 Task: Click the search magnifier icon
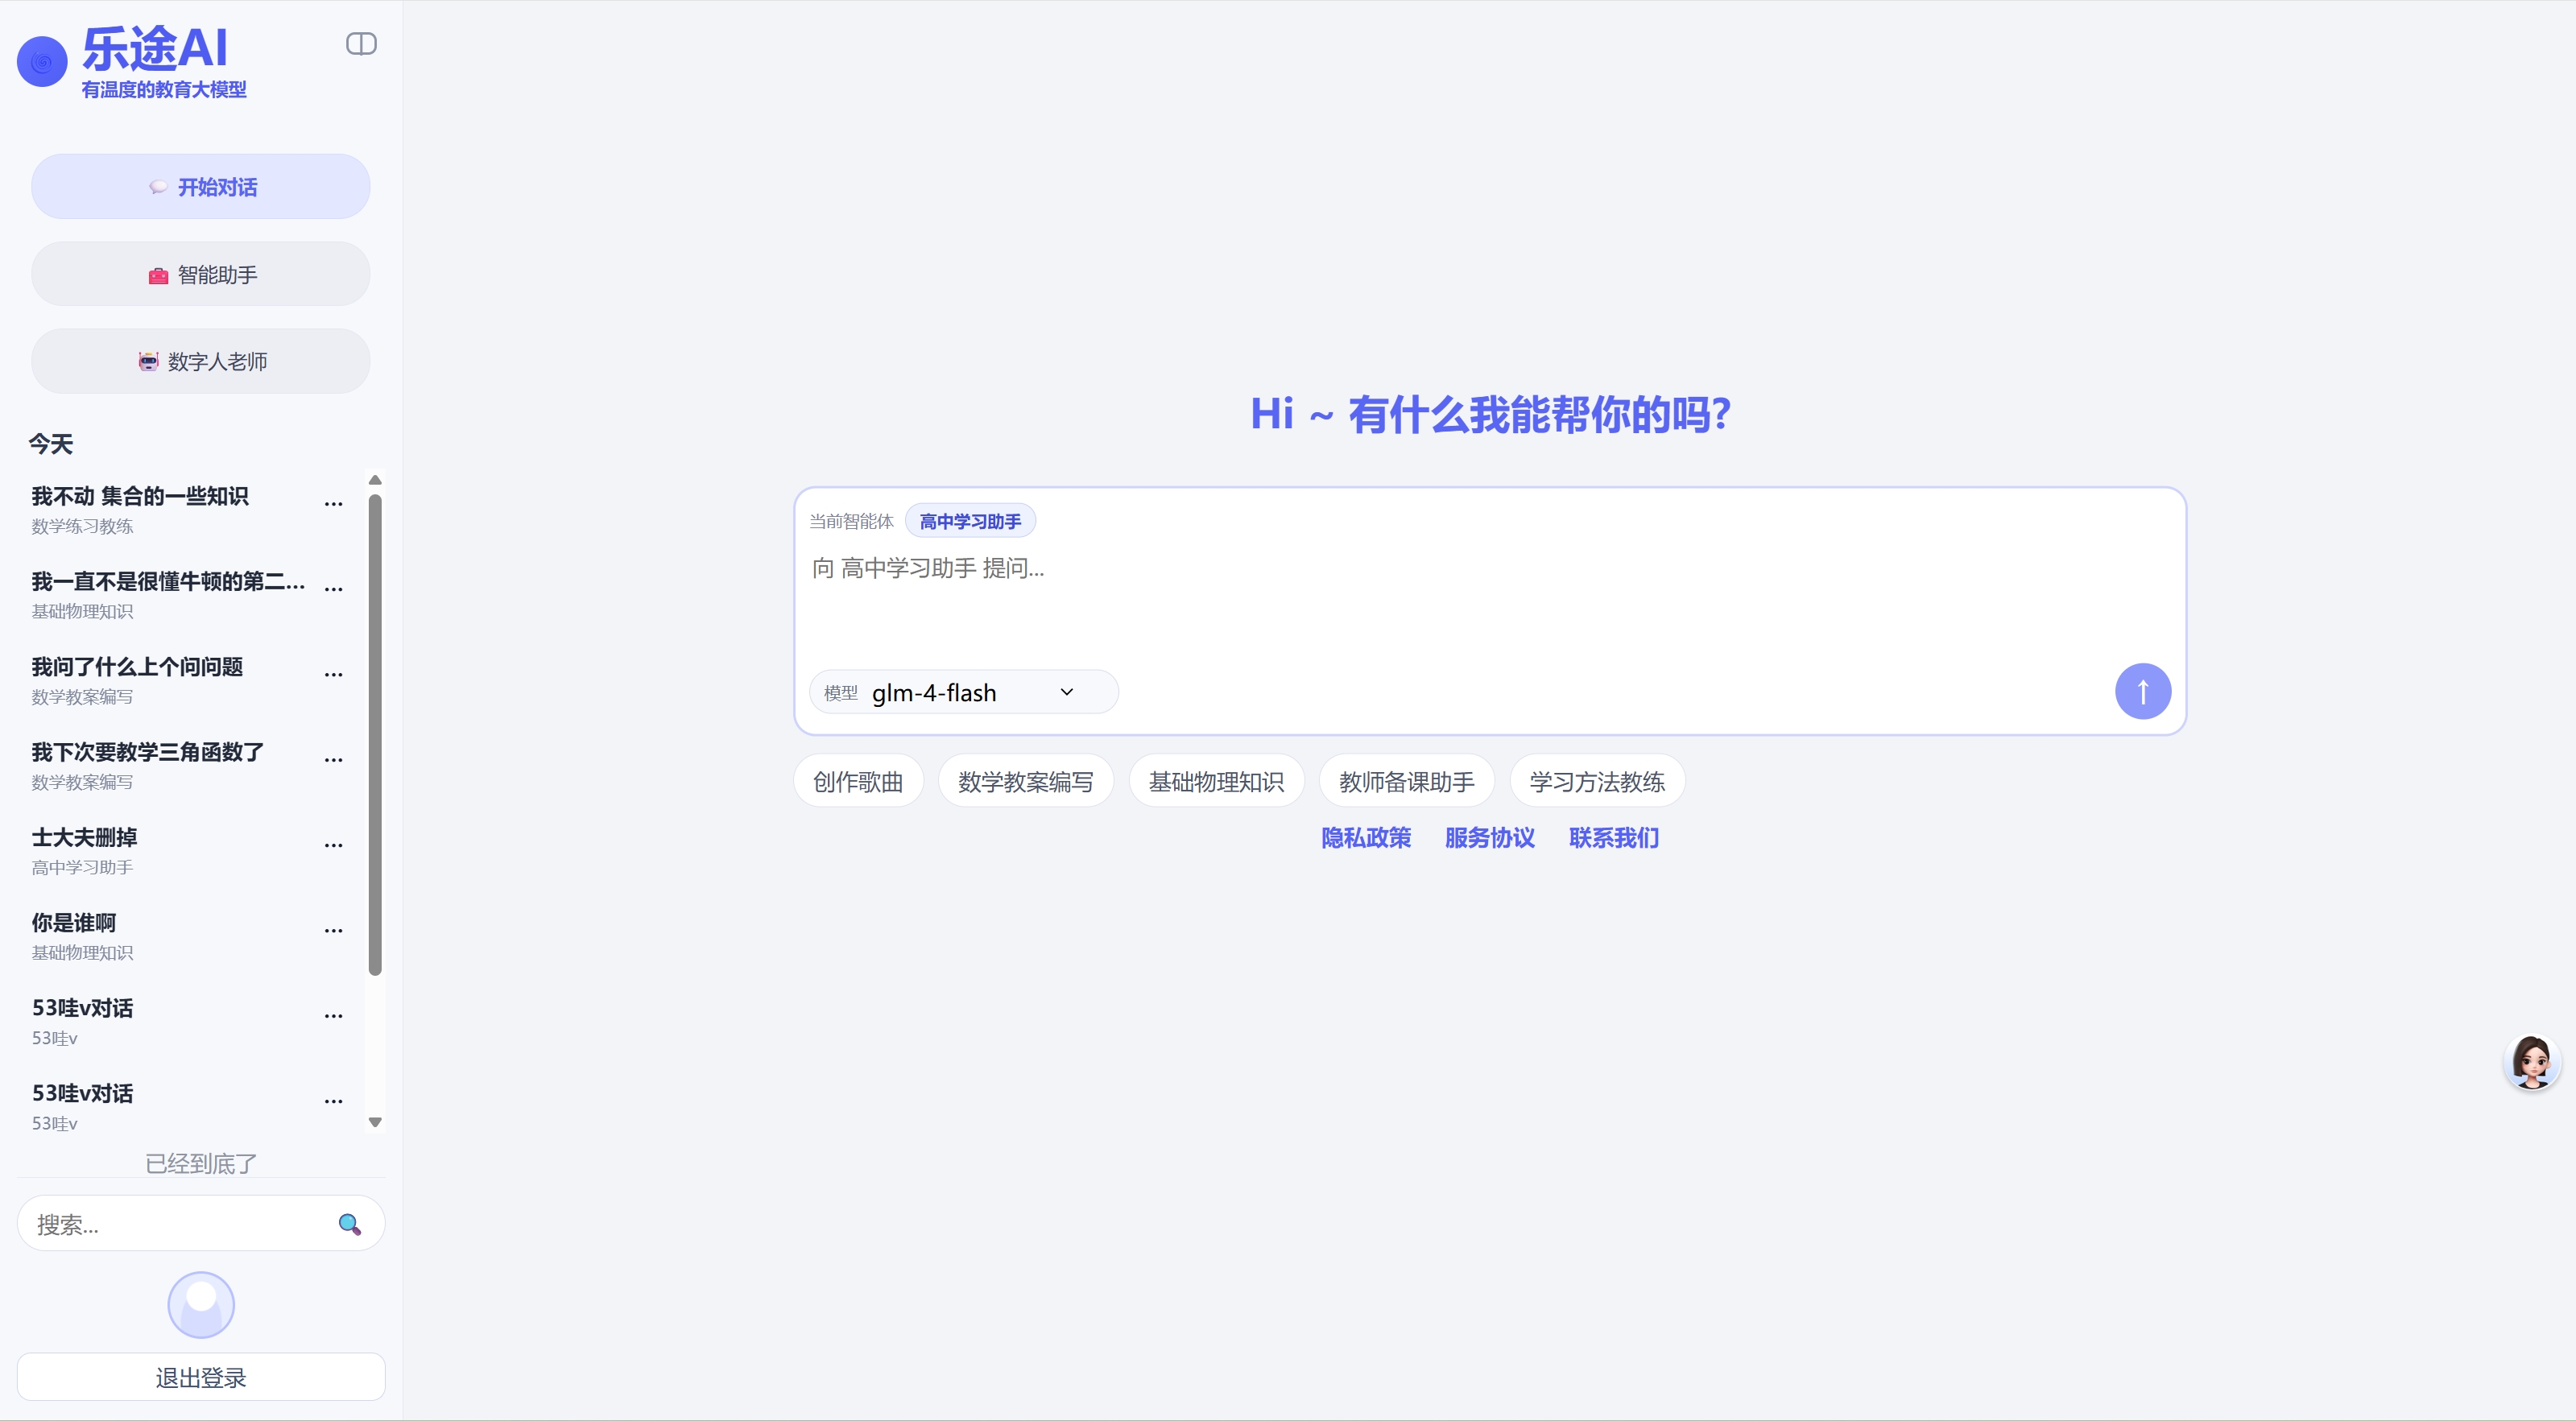tap(349, 1224)
